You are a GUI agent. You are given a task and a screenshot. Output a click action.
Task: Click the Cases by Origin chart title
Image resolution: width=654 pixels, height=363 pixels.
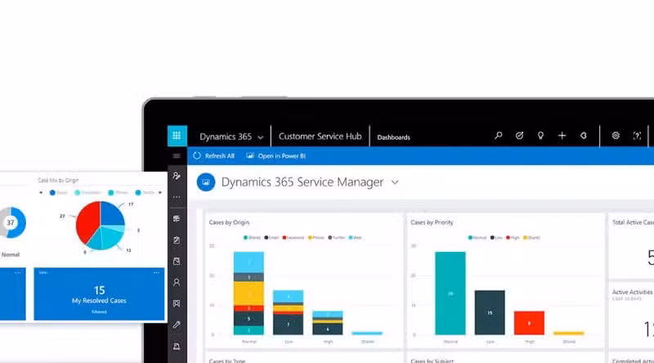[x=229, y=222]
